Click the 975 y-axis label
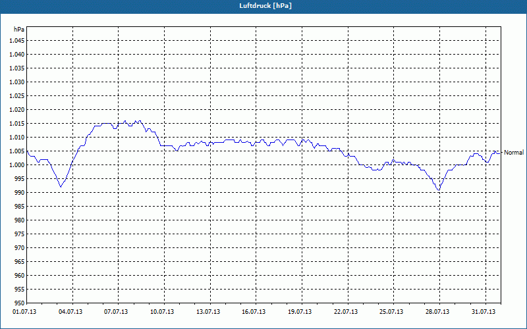527x329 pixels. click(20, 234)
